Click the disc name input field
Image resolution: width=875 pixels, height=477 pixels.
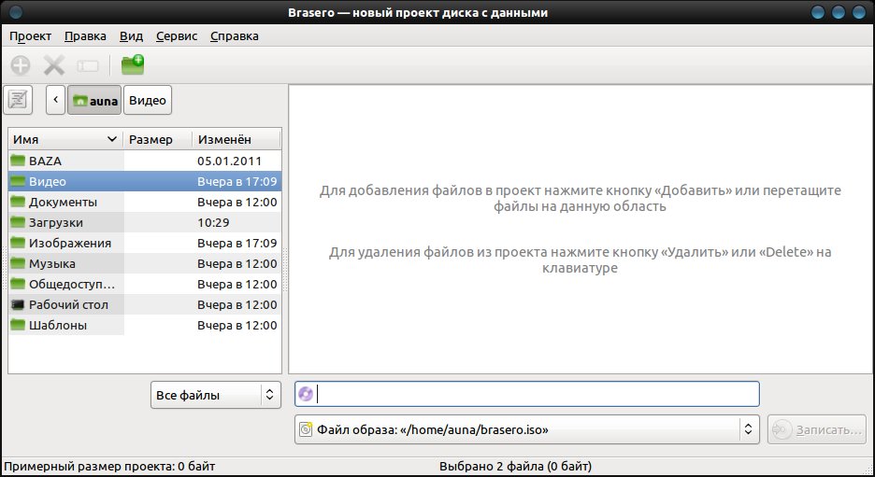527,395
